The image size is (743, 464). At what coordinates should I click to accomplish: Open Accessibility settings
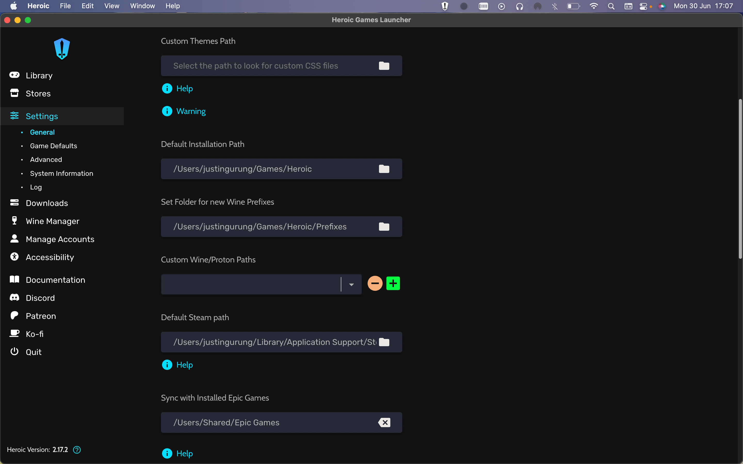point(50,257)
